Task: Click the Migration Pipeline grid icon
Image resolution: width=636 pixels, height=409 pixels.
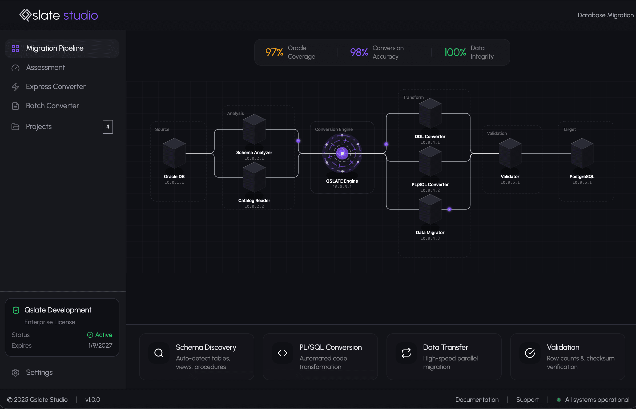Action: pyautogui.click(x=15, y=48)
